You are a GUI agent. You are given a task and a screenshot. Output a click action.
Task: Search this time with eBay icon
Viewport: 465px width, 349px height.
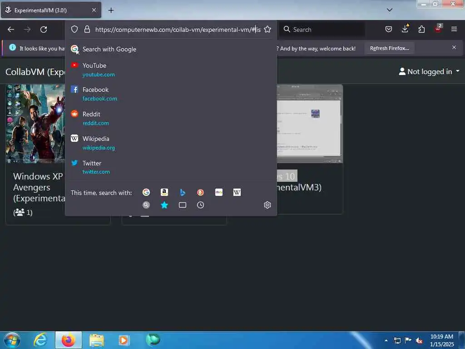click(x=219, y=192)
